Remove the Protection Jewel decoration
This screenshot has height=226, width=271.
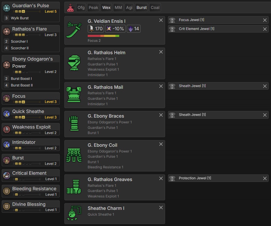point(265,178)
